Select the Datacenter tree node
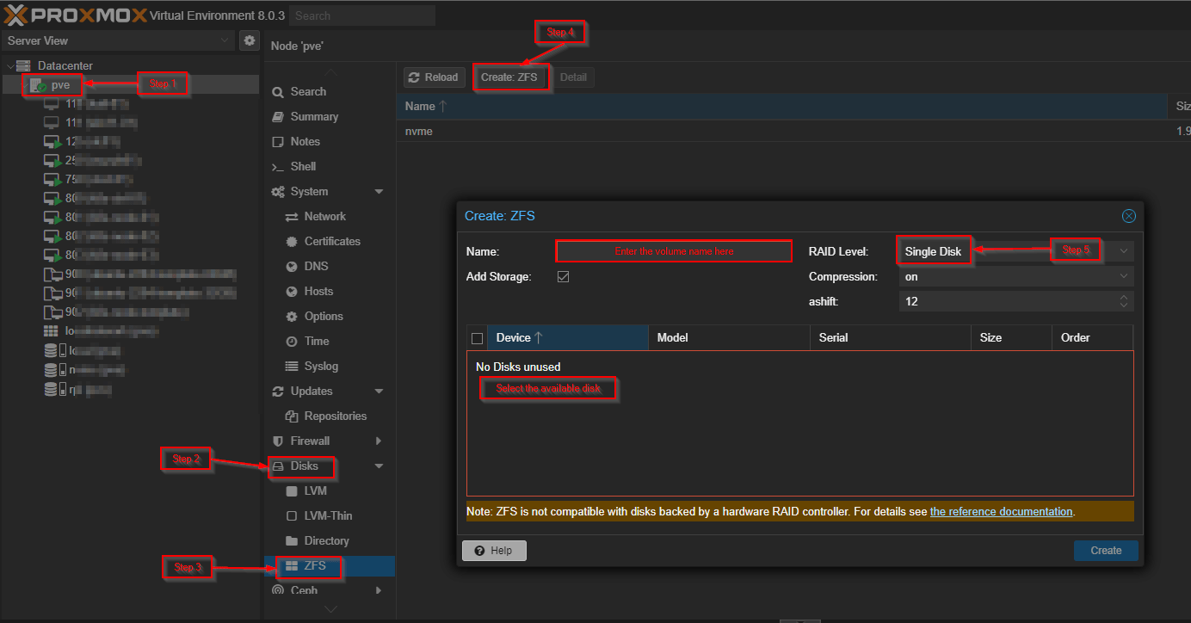 pos(65,65)
